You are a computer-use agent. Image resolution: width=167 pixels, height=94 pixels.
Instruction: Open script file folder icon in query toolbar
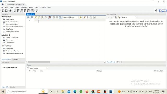tap(28, 17)
